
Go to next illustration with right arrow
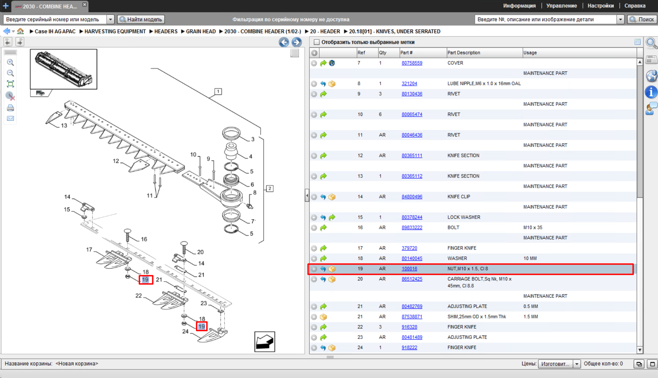click(x=297, y=42)
